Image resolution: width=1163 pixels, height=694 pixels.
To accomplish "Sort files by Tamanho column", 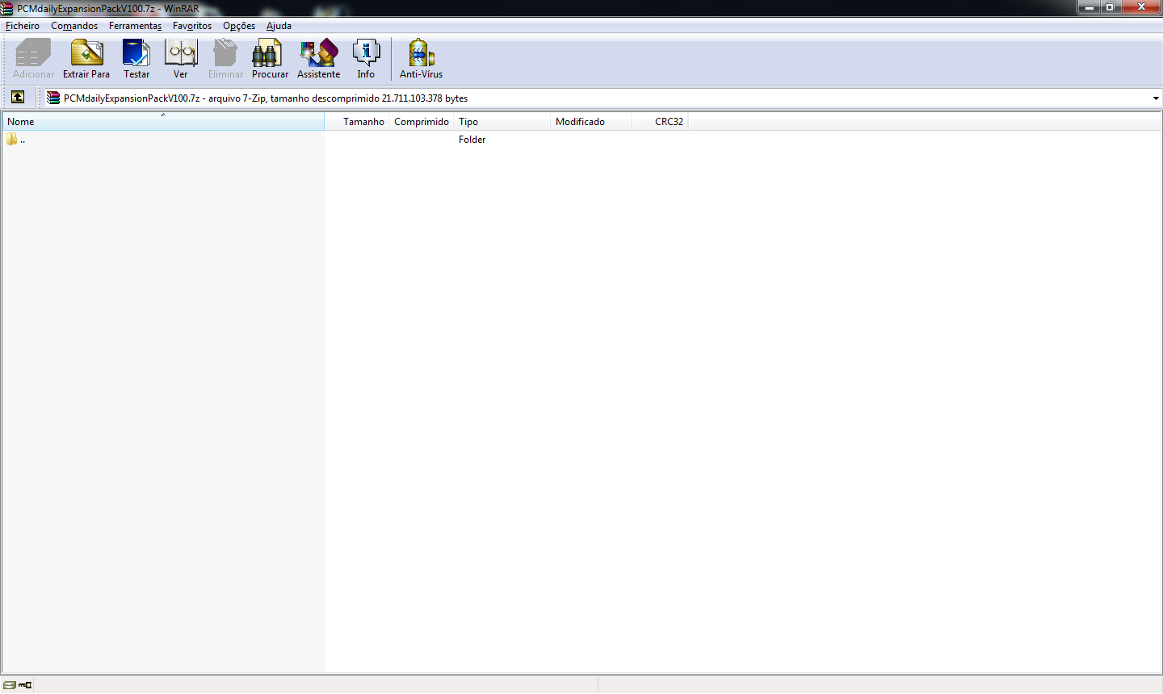I will pos(363,122).
